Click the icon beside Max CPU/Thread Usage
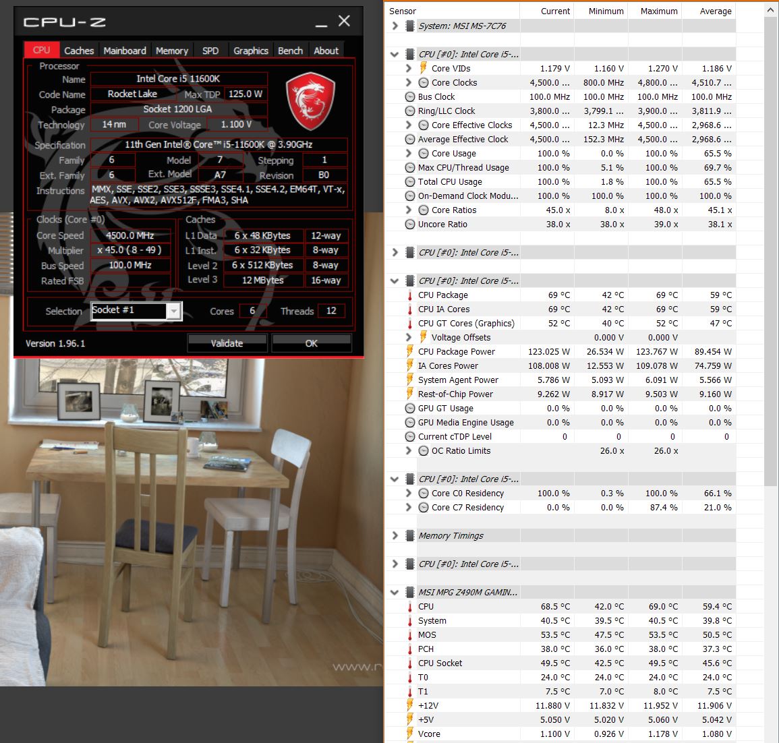This screenshot has height=743, width=779. click(x=410, y=167)
